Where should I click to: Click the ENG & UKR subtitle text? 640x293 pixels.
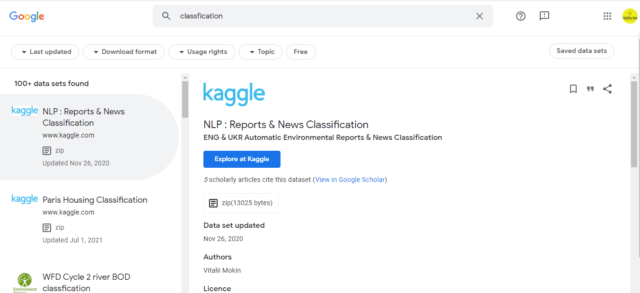[x=323, y=138]
